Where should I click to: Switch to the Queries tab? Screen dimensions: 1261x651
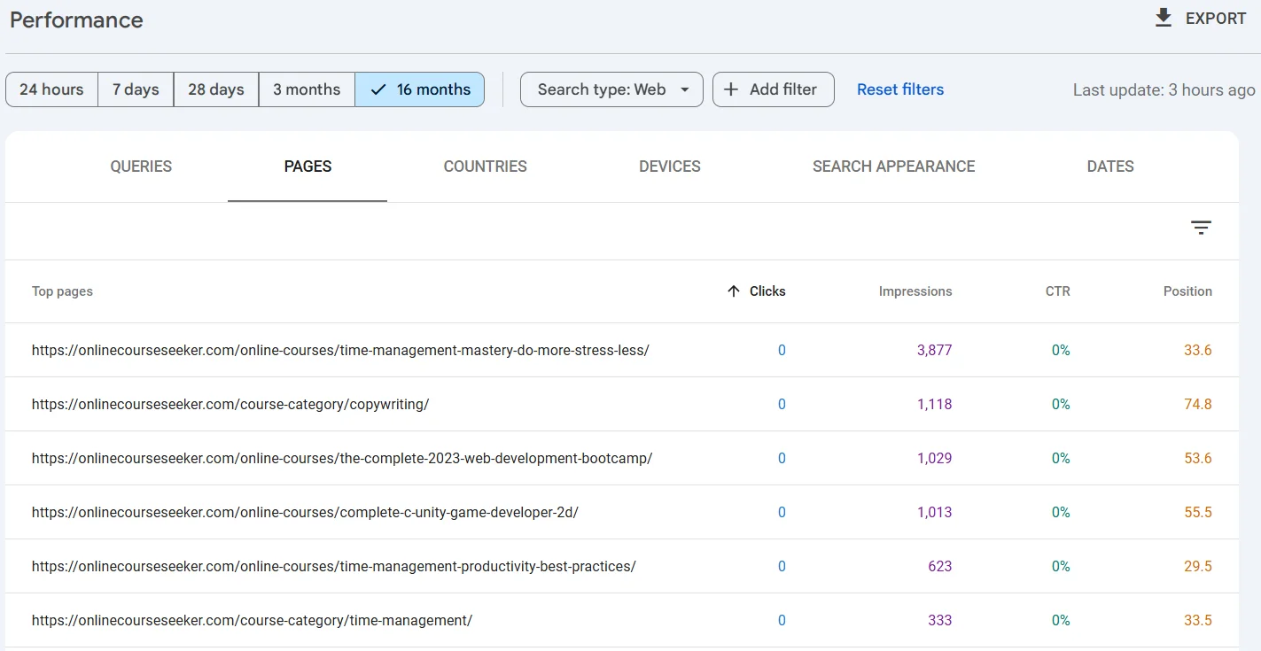point(141,167)
